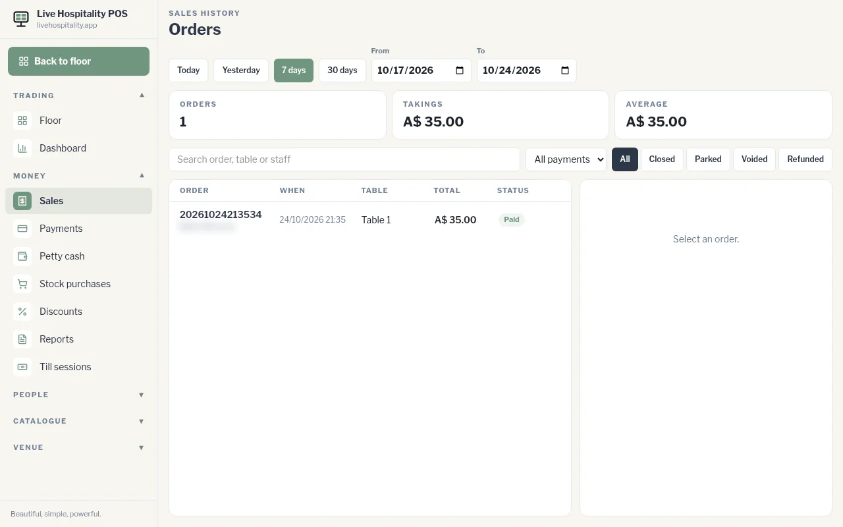Click the Petty cash wallet icon

point(22,256)
